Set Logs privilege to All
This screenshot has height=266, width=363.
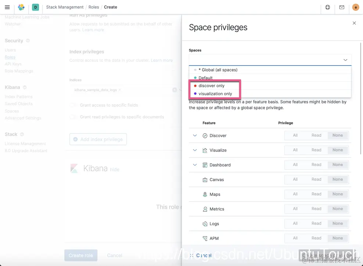[295, 224]
